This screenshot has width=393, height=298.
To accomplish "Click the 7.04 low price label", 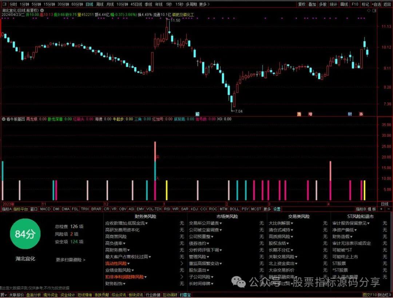I will pyautogui.click(x=239, y=111).
